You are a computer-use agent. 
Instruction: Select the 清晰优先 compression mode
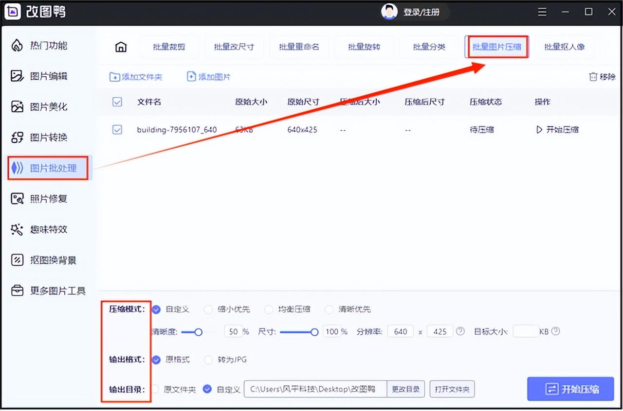[329, 309]
